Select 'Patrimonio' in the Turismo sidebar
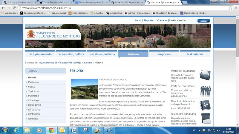 coord(33,82)
